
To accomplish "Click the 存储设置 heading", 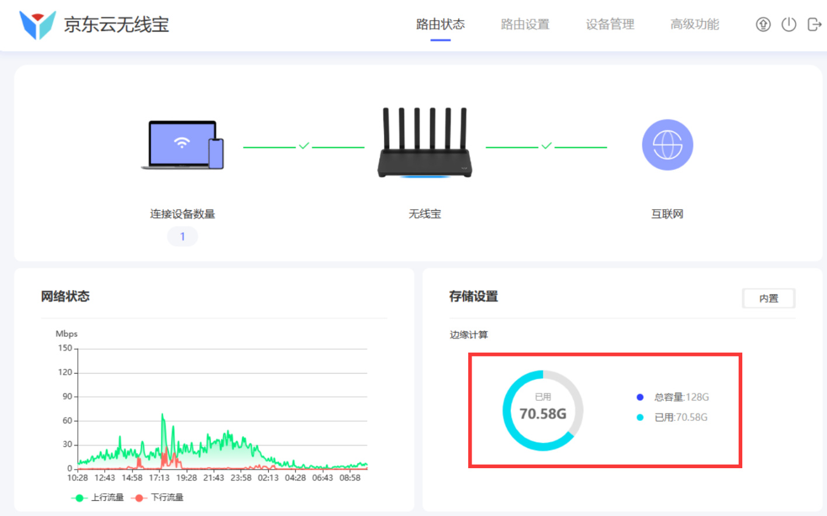I will tap(474, 297).
